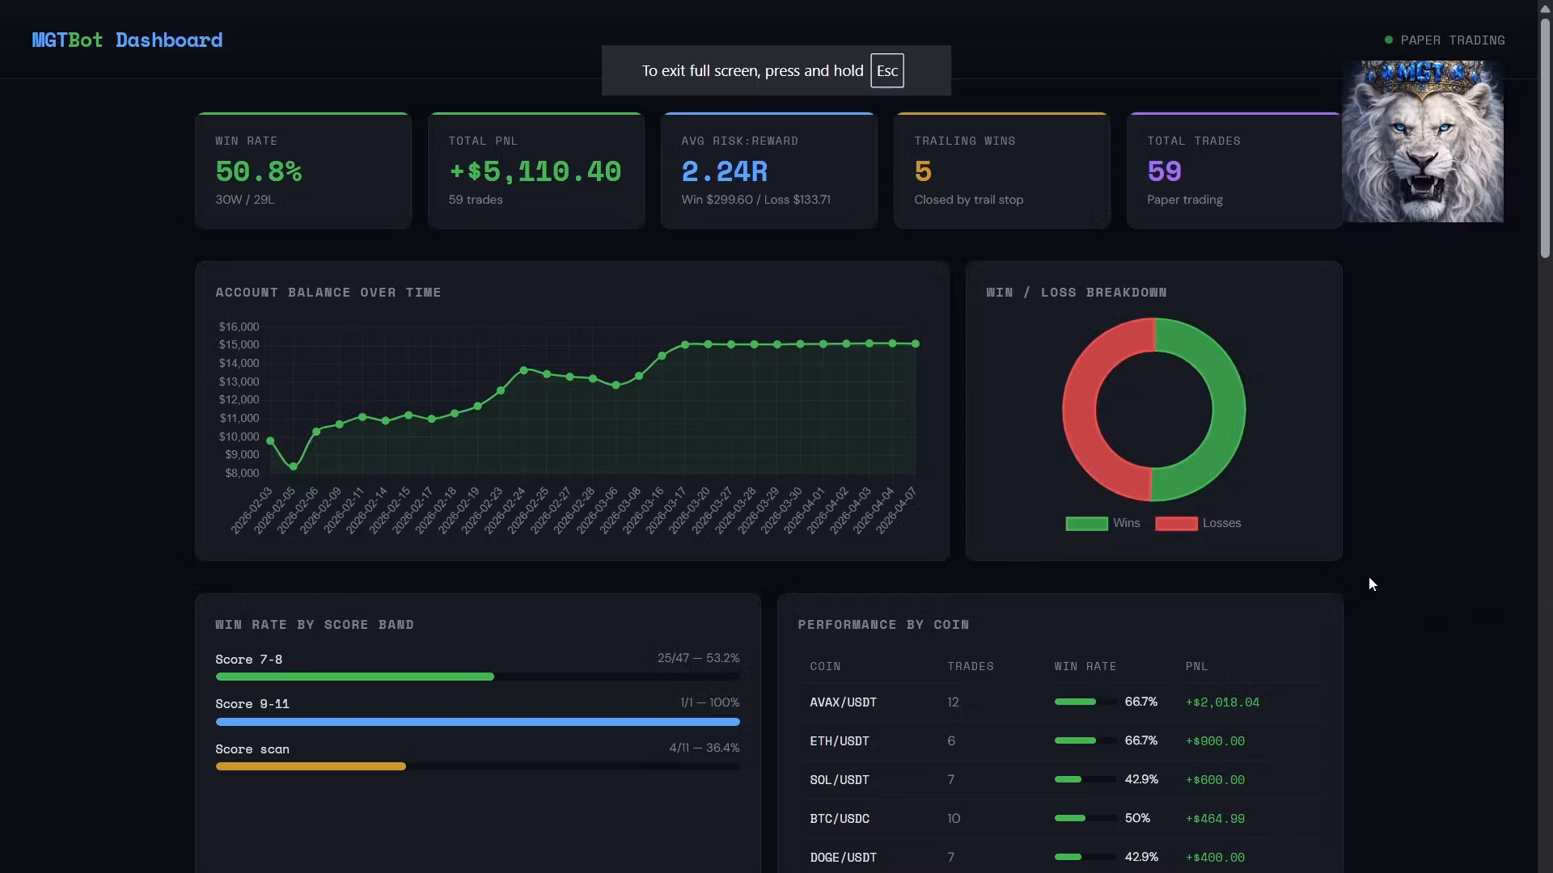Click the MGT lion logo image

tap(1422, 141)
